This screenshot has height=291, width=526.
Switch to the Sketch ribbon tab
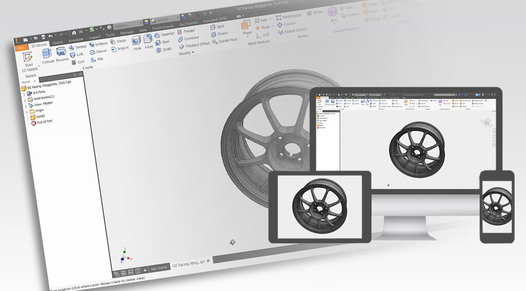[x=57, y=43]
